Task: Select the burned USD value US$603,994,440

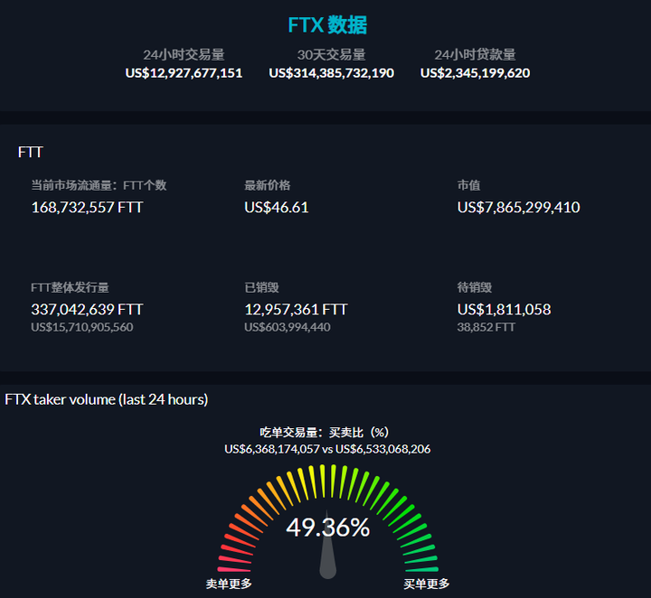Action: click(x=287, y=327)
